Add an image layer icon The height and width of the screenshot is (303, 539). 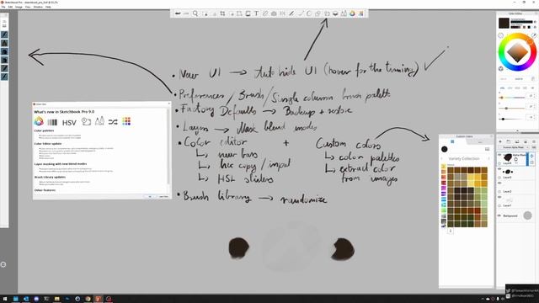pyautogui.click(x=516, y=141)
